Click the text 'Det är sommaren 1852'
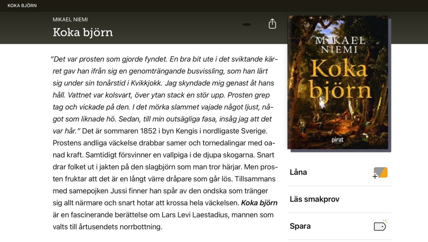Image resolution: width=428 pixels, height=242 pixels. point(110,131)
